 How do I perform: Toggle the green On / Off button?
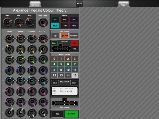tap(71, 114)
